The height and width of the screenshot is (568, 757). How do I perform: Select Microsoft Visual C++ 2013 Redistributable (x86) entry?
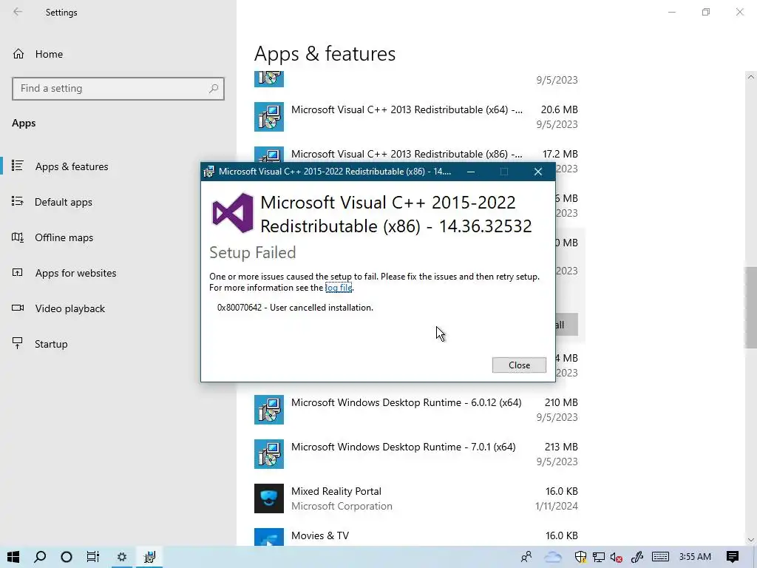[416, 155]
